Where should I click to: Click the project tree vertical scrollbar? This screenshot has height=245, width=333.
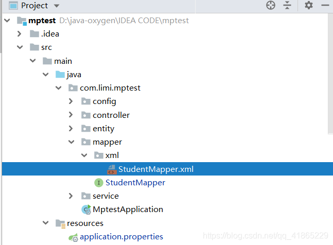click(x=330, y=73)
